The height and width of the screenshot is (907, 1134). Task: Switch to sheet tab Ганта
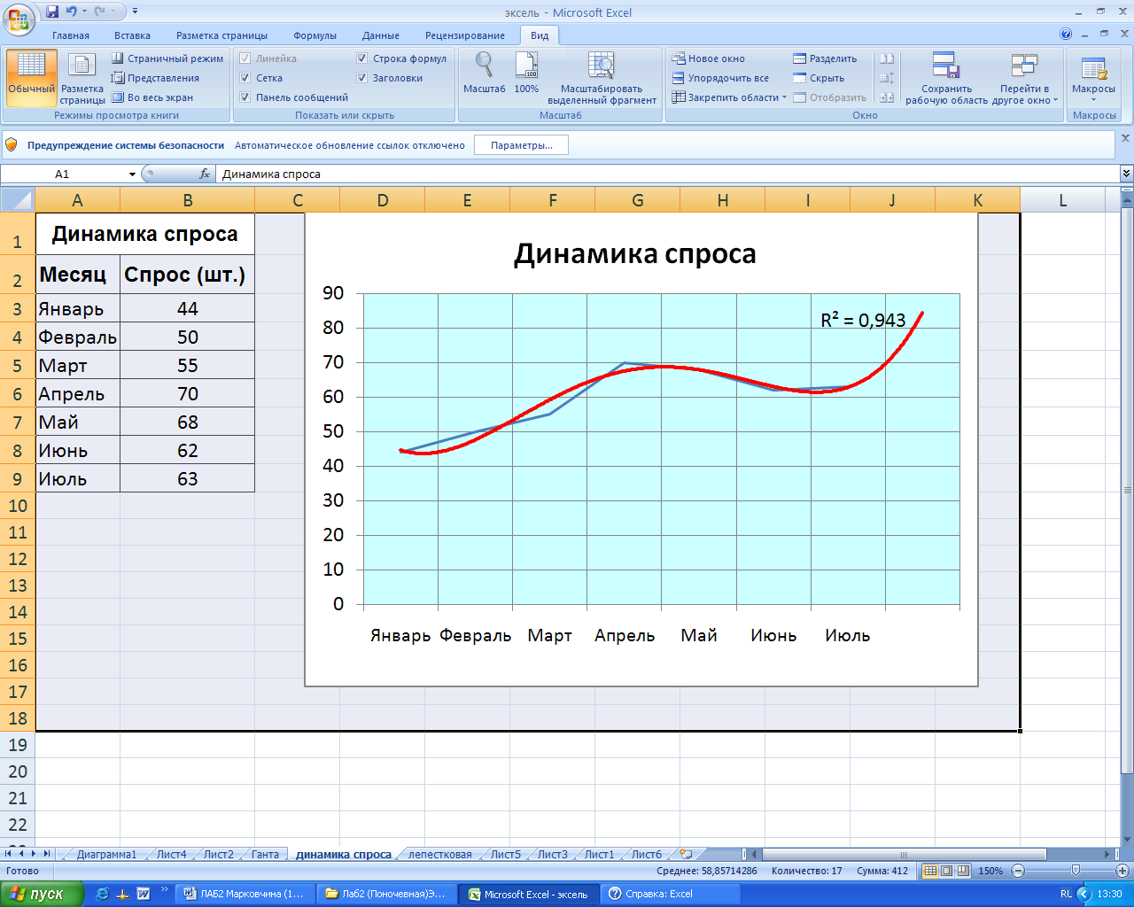pos(265,855)
